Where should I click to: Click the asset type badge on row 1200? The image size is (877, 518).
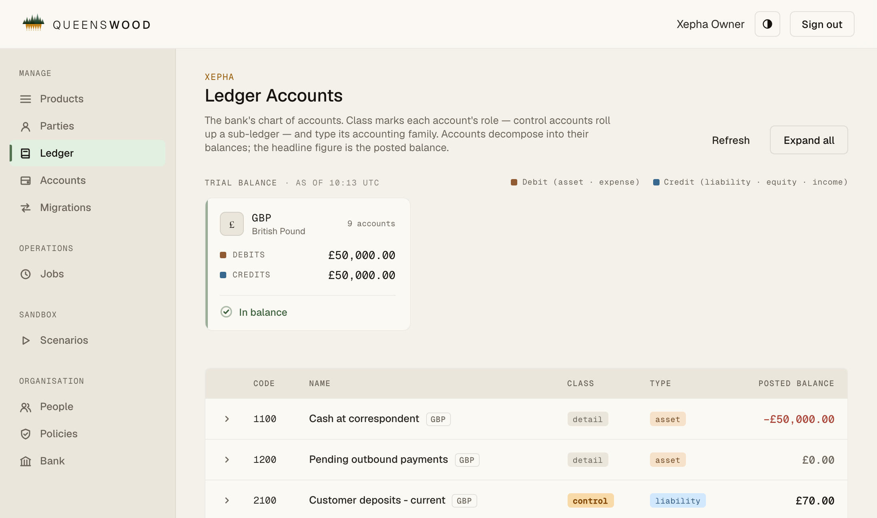668,460
